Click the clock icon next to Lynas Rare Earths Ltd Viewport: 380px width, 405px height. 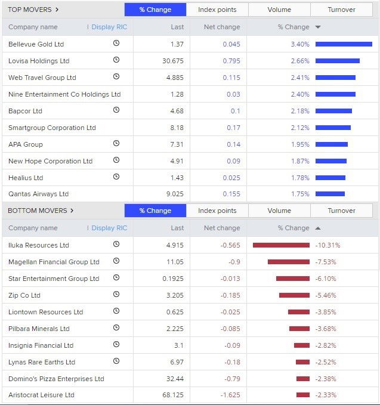coord(116,361)
